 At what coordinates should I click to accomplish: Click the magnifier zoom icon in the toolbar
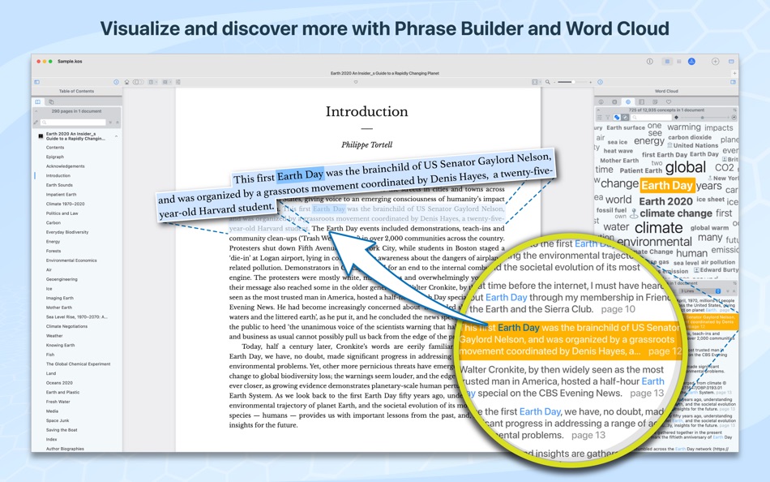tap(548, 82)
